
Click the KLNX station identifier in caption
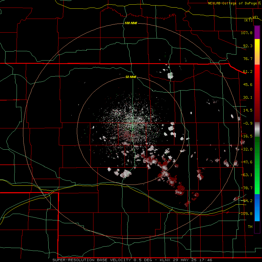pos(165,260)
